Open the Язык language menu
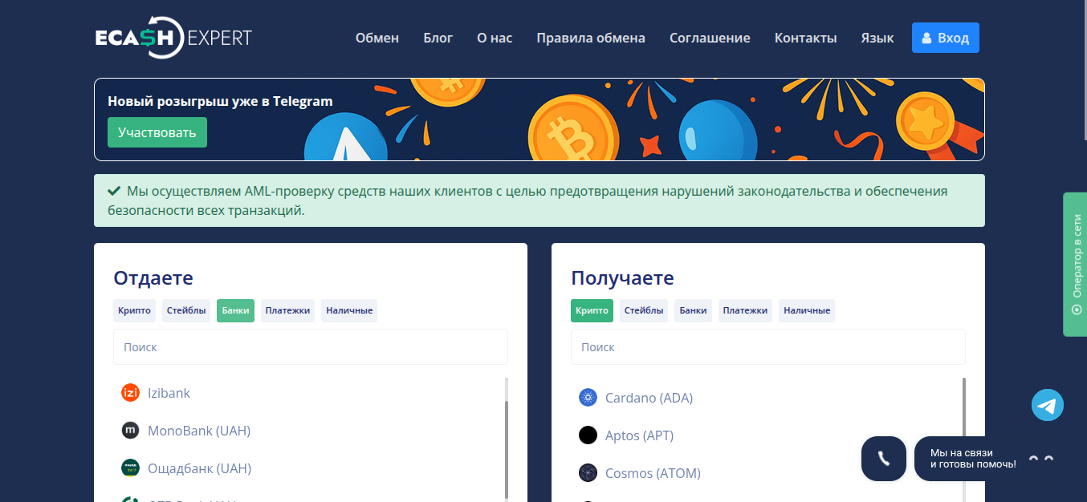1087x502 pixels. (x=877, y=38)
